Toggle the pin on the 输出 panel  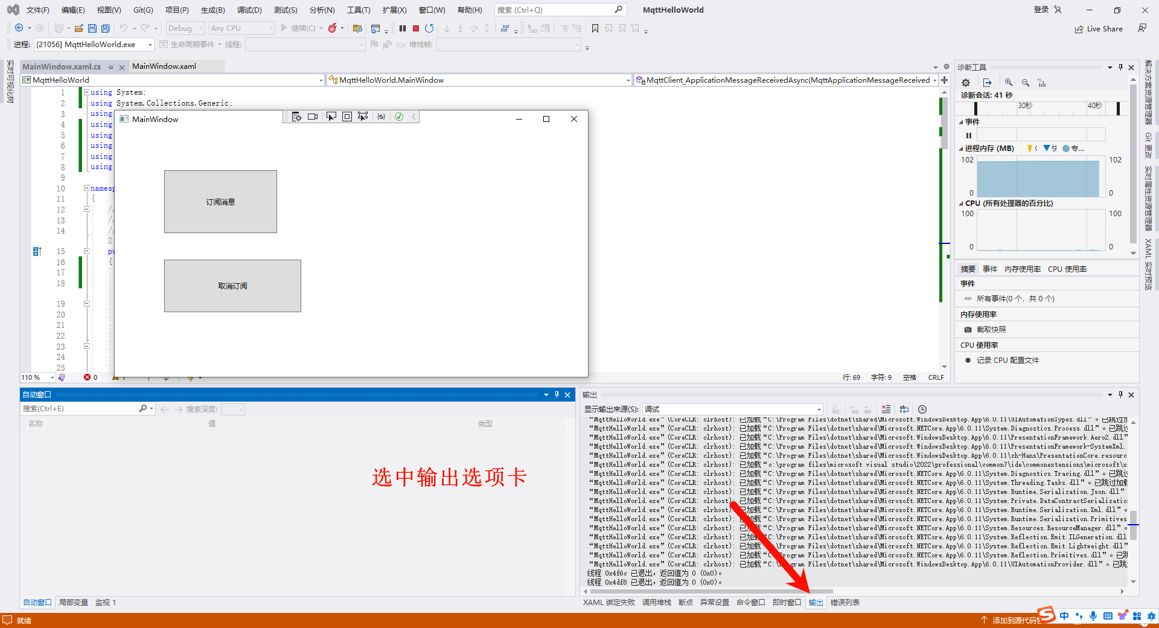click(1120, 394)
